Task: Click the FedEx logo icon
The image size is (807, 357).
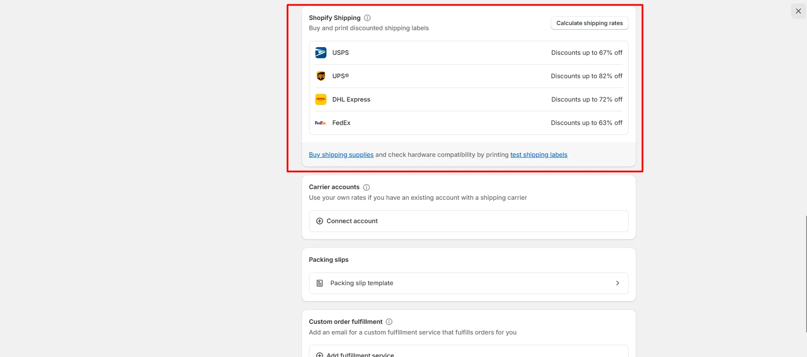Action: (321, 123)
